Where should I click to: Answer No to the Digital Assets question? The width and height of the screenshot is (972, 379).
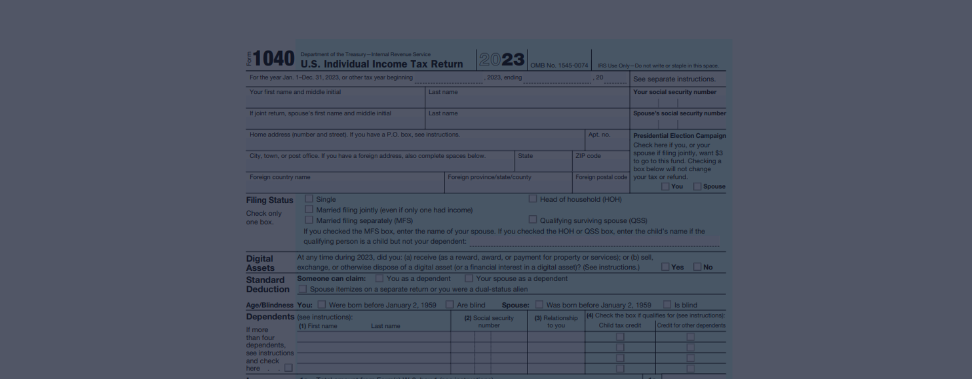697,267
